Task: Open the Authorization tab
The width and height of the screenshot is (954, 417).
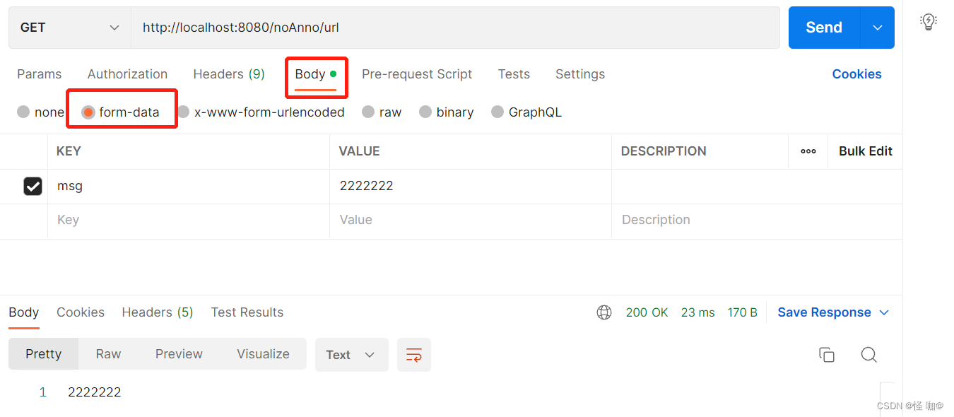Action: [127, 74]
